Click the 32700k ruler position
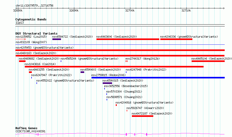The height and width of the screenshot is (137, 232). coord(130,10)
